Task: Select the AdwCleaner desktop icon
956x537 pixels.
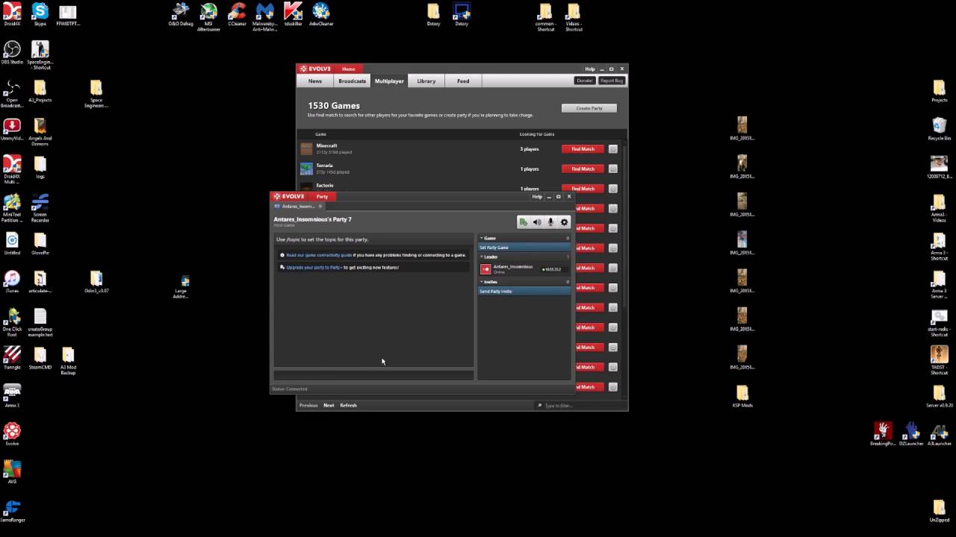Action: 321,14
